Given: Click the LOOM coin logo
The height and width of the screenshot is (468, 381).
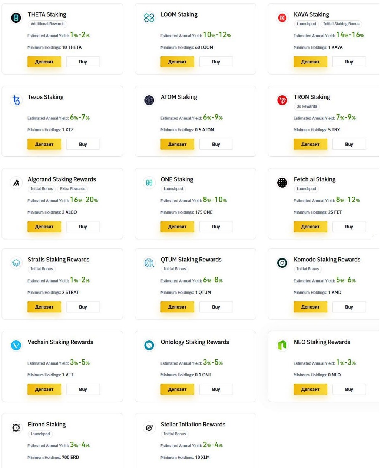Looking at the screenshot, I should [x=149, y=18].
